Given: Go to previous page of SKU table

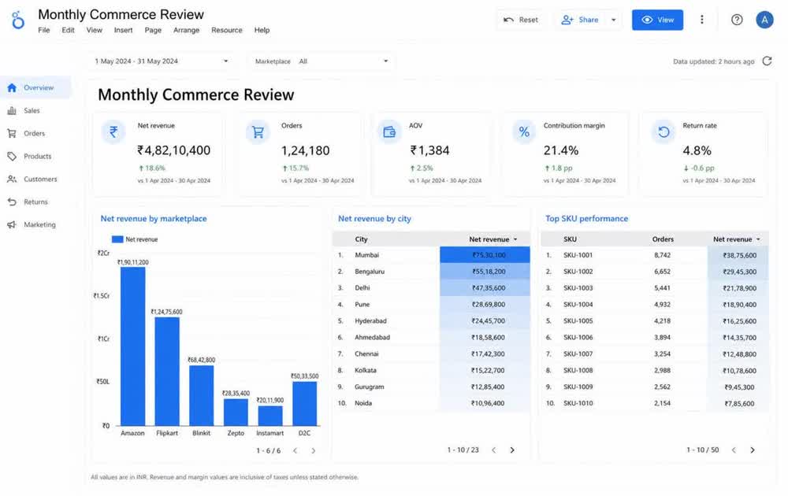Looking at the screenshot, I should tap(734, 450).
